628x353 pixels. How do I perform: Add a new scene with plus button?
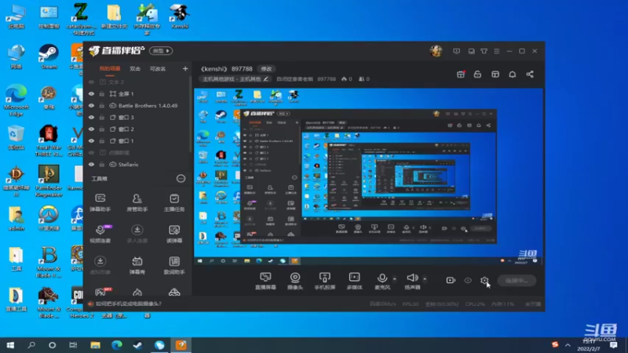(x=185, y=69)
